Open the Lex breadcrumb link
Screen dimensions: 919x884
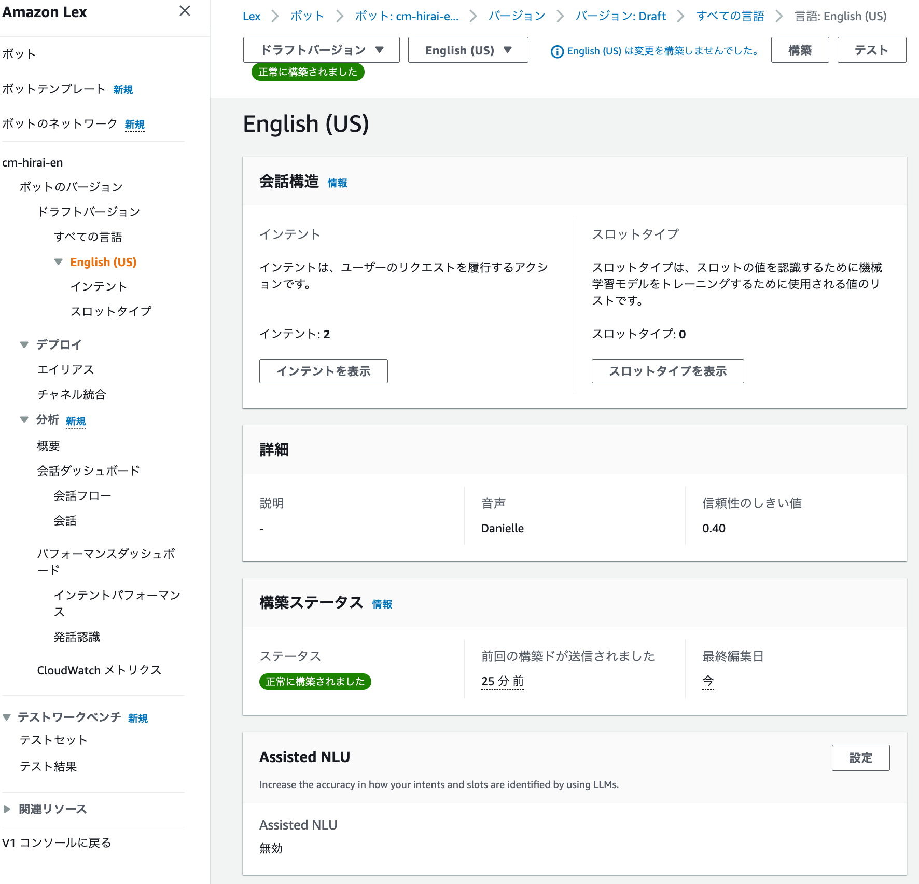coord(252,16)
